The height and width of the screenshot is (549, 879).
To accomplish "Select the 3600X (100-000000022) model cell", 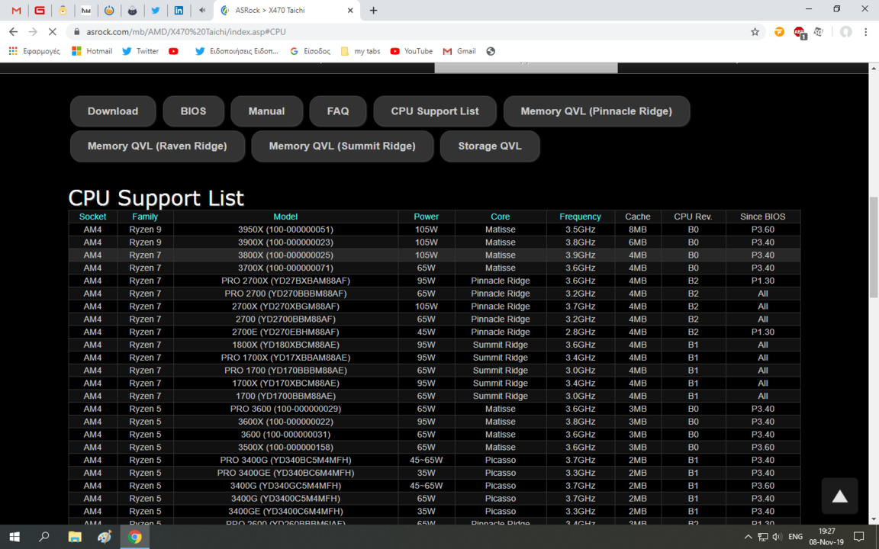I will [285, 422].
